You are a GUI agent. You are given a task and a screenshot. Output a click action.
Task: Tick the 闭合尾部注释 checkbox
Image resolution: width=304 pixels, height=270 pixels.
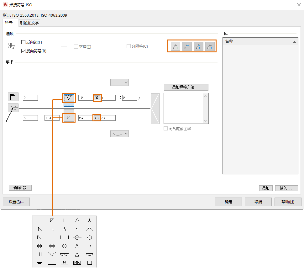pos(165,129)
